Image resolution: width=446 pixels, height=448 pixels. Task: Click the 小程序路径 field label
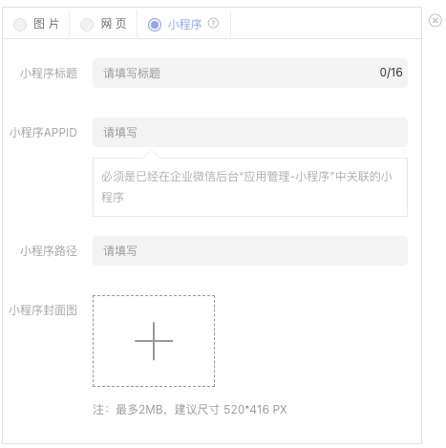(49, 251)
